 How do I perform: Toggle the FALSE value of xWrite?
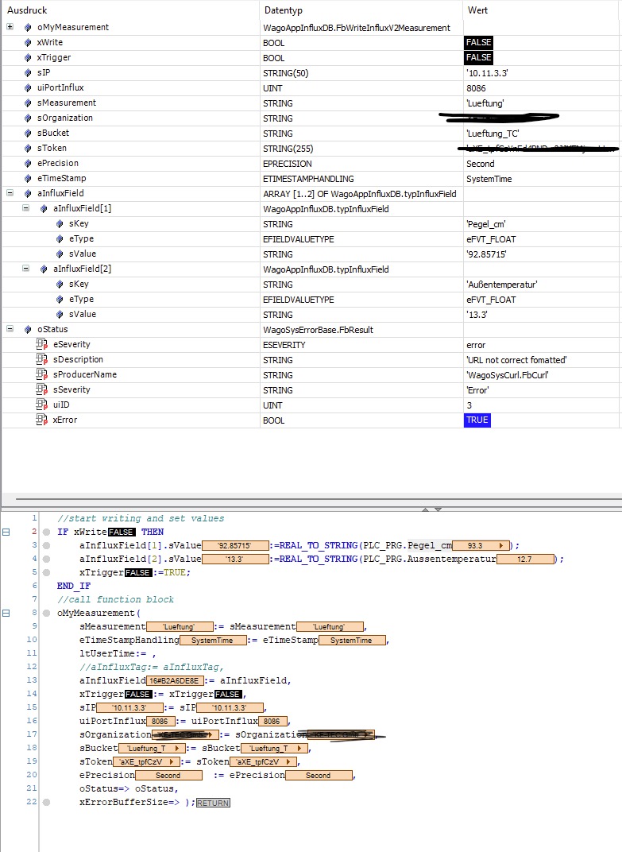(x=478, y=42)
